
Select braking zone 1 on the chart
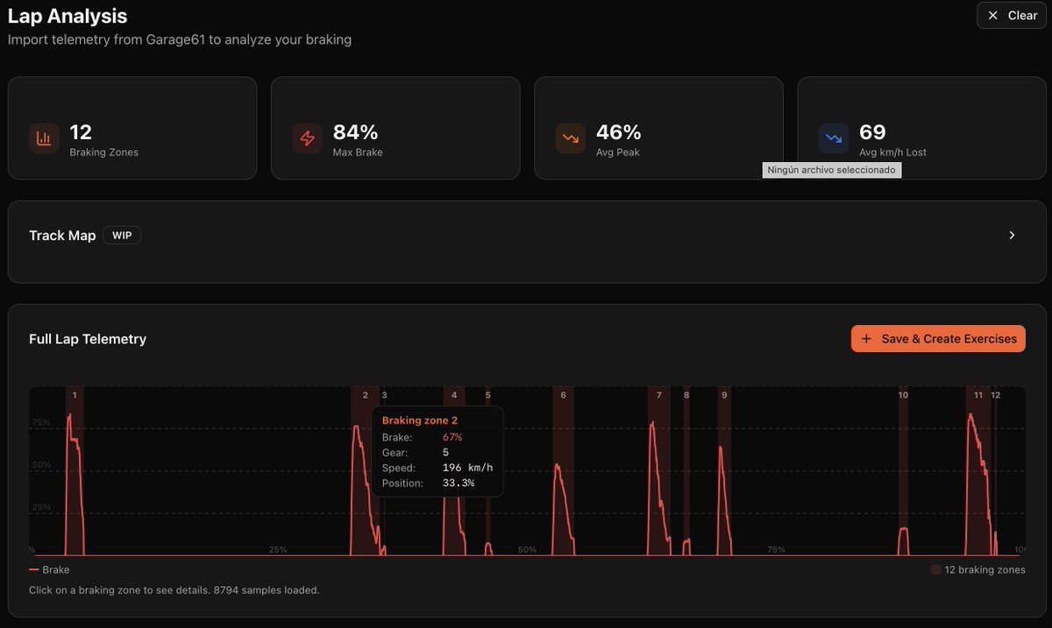tap(75, 471)
